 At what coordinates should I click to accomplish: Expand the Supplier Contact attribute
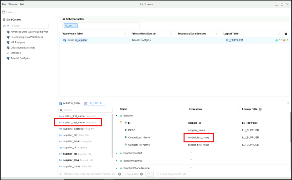tap(116, 153)
